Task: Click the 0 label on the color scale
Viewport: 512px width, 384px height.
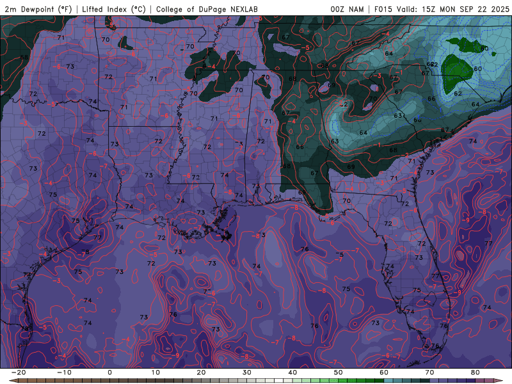Action: [x=109, y=372]
